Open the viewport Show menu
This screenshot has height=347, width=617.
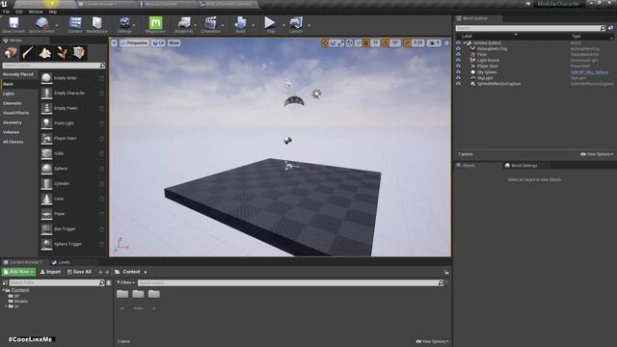(174, 42)
